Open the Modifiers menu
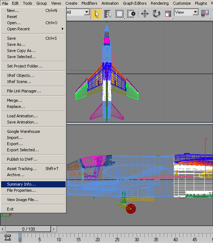 coord(89,3)
